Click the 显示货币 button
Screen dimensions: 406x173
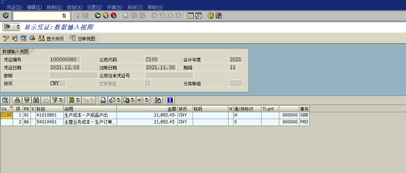(x=52, y=38)
